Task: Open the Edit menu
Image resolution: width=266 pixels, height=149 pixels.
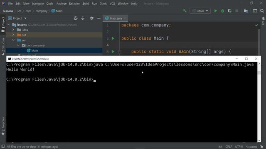Action: [x=18, y=4]
